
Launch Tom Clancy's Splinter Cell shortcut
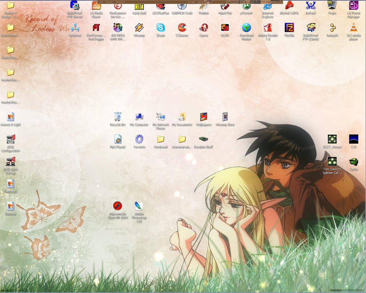click(x=332, y=162)
